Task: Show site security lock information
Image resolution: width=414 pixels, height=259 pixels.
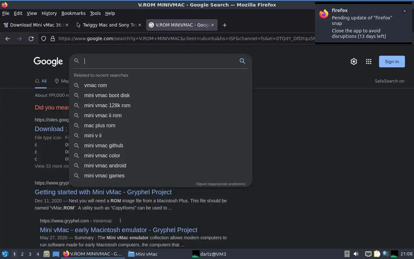Action: [53, 39]
